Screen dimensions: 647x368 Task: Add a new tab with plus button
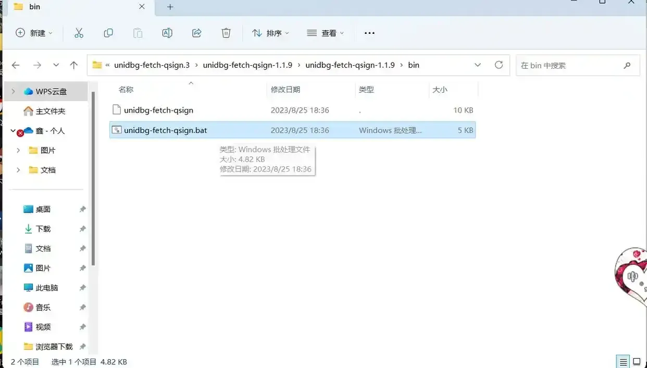click(170, 7)
